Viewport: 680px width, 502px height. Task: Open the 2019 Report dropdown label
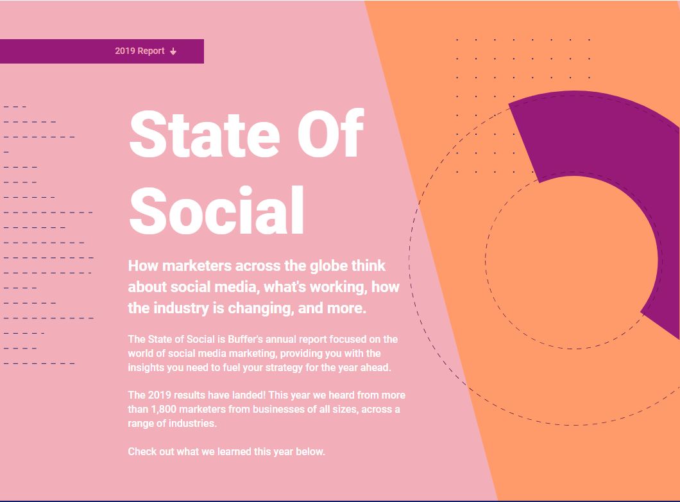point(140,51)
